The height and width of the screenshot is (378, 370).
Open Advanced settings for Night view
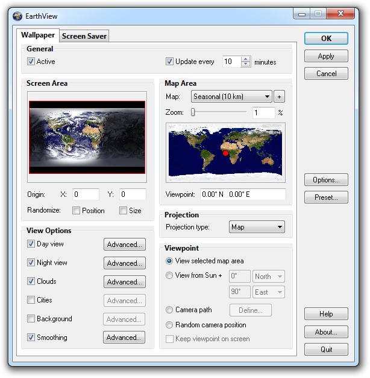[x=125, y=263]
